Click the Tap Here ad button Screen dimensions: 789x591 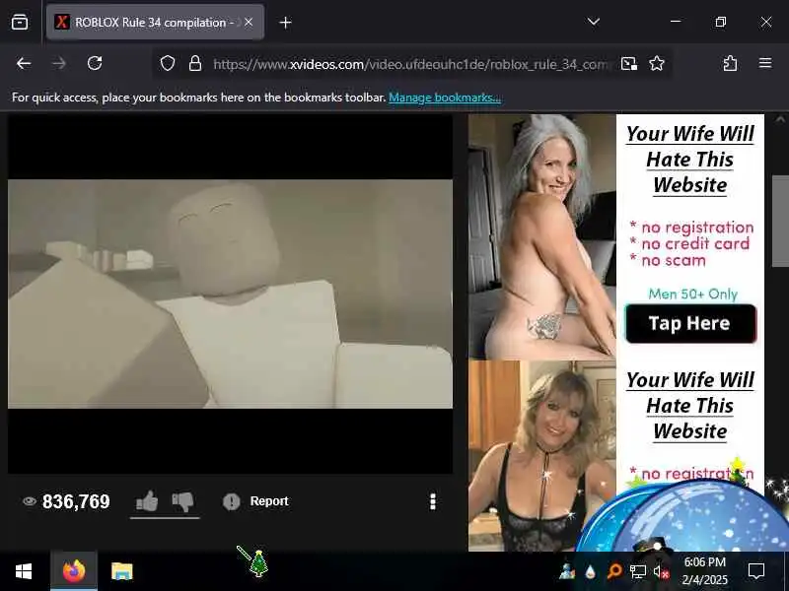[x=690, y=324]
